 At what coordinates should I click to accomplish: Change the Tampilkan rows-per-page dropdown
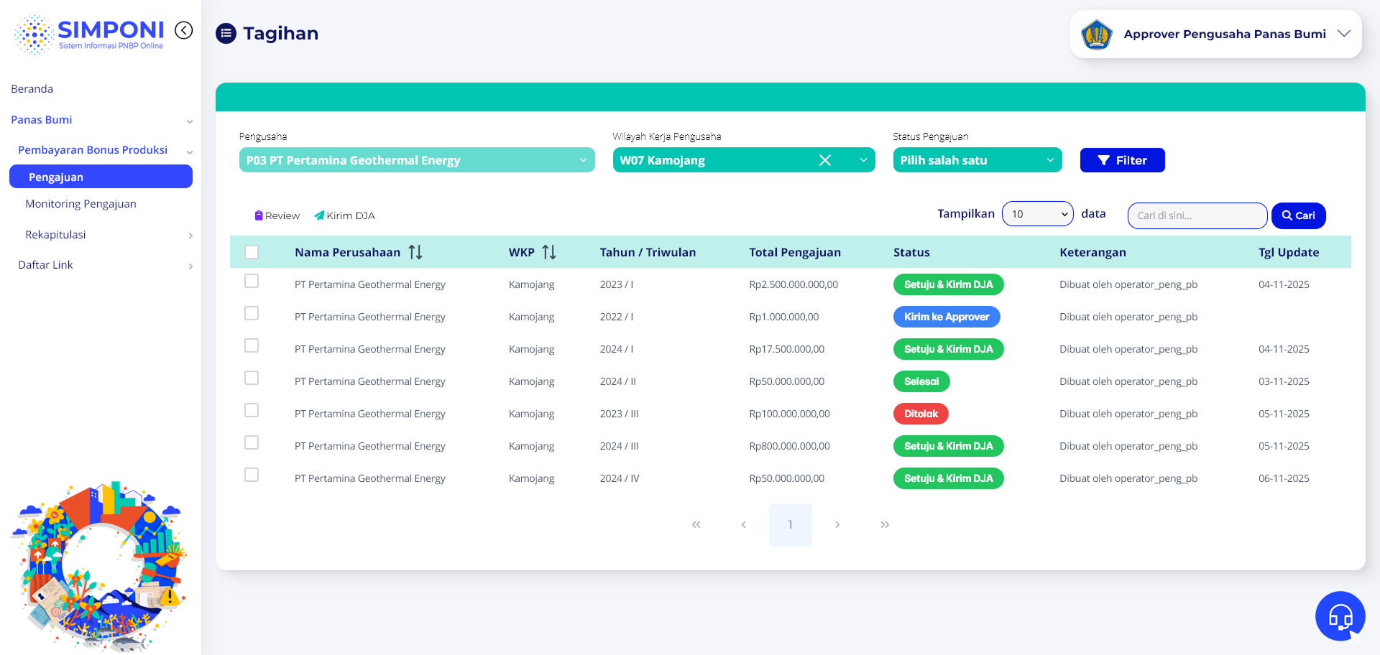coord(1038,214)
